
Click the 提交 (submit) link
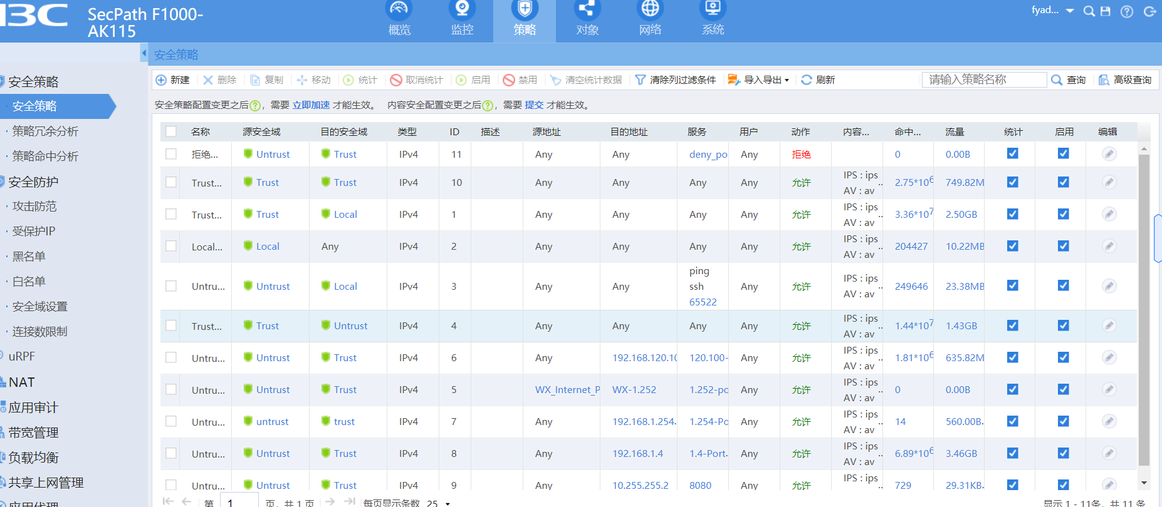coord(534,105)
